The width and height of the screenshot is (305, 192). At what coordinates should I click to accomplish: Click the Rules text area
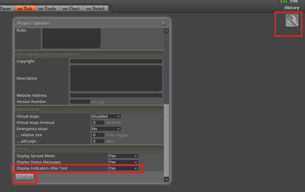tap(72, 38)
